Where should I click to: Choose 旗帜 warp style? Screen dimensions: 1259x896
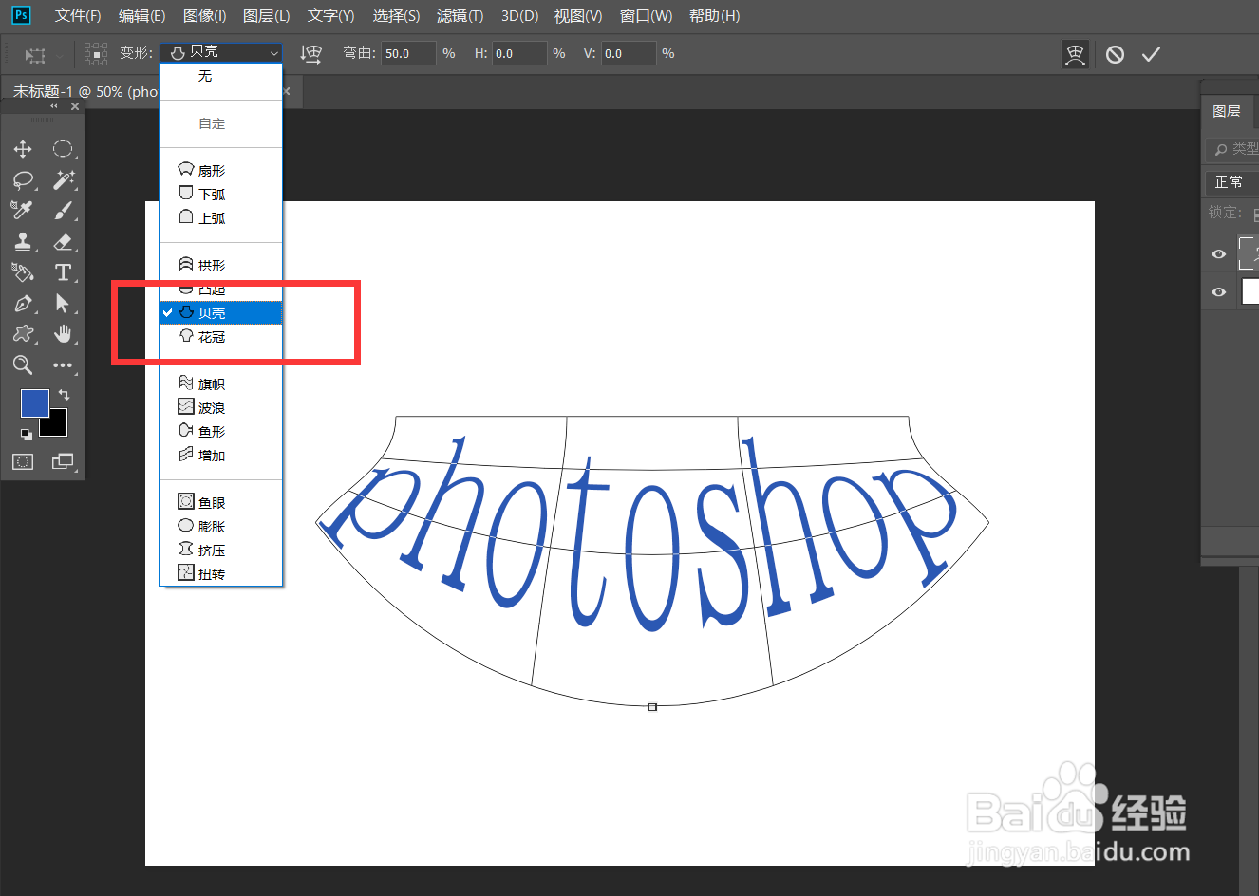click(221, 384)
